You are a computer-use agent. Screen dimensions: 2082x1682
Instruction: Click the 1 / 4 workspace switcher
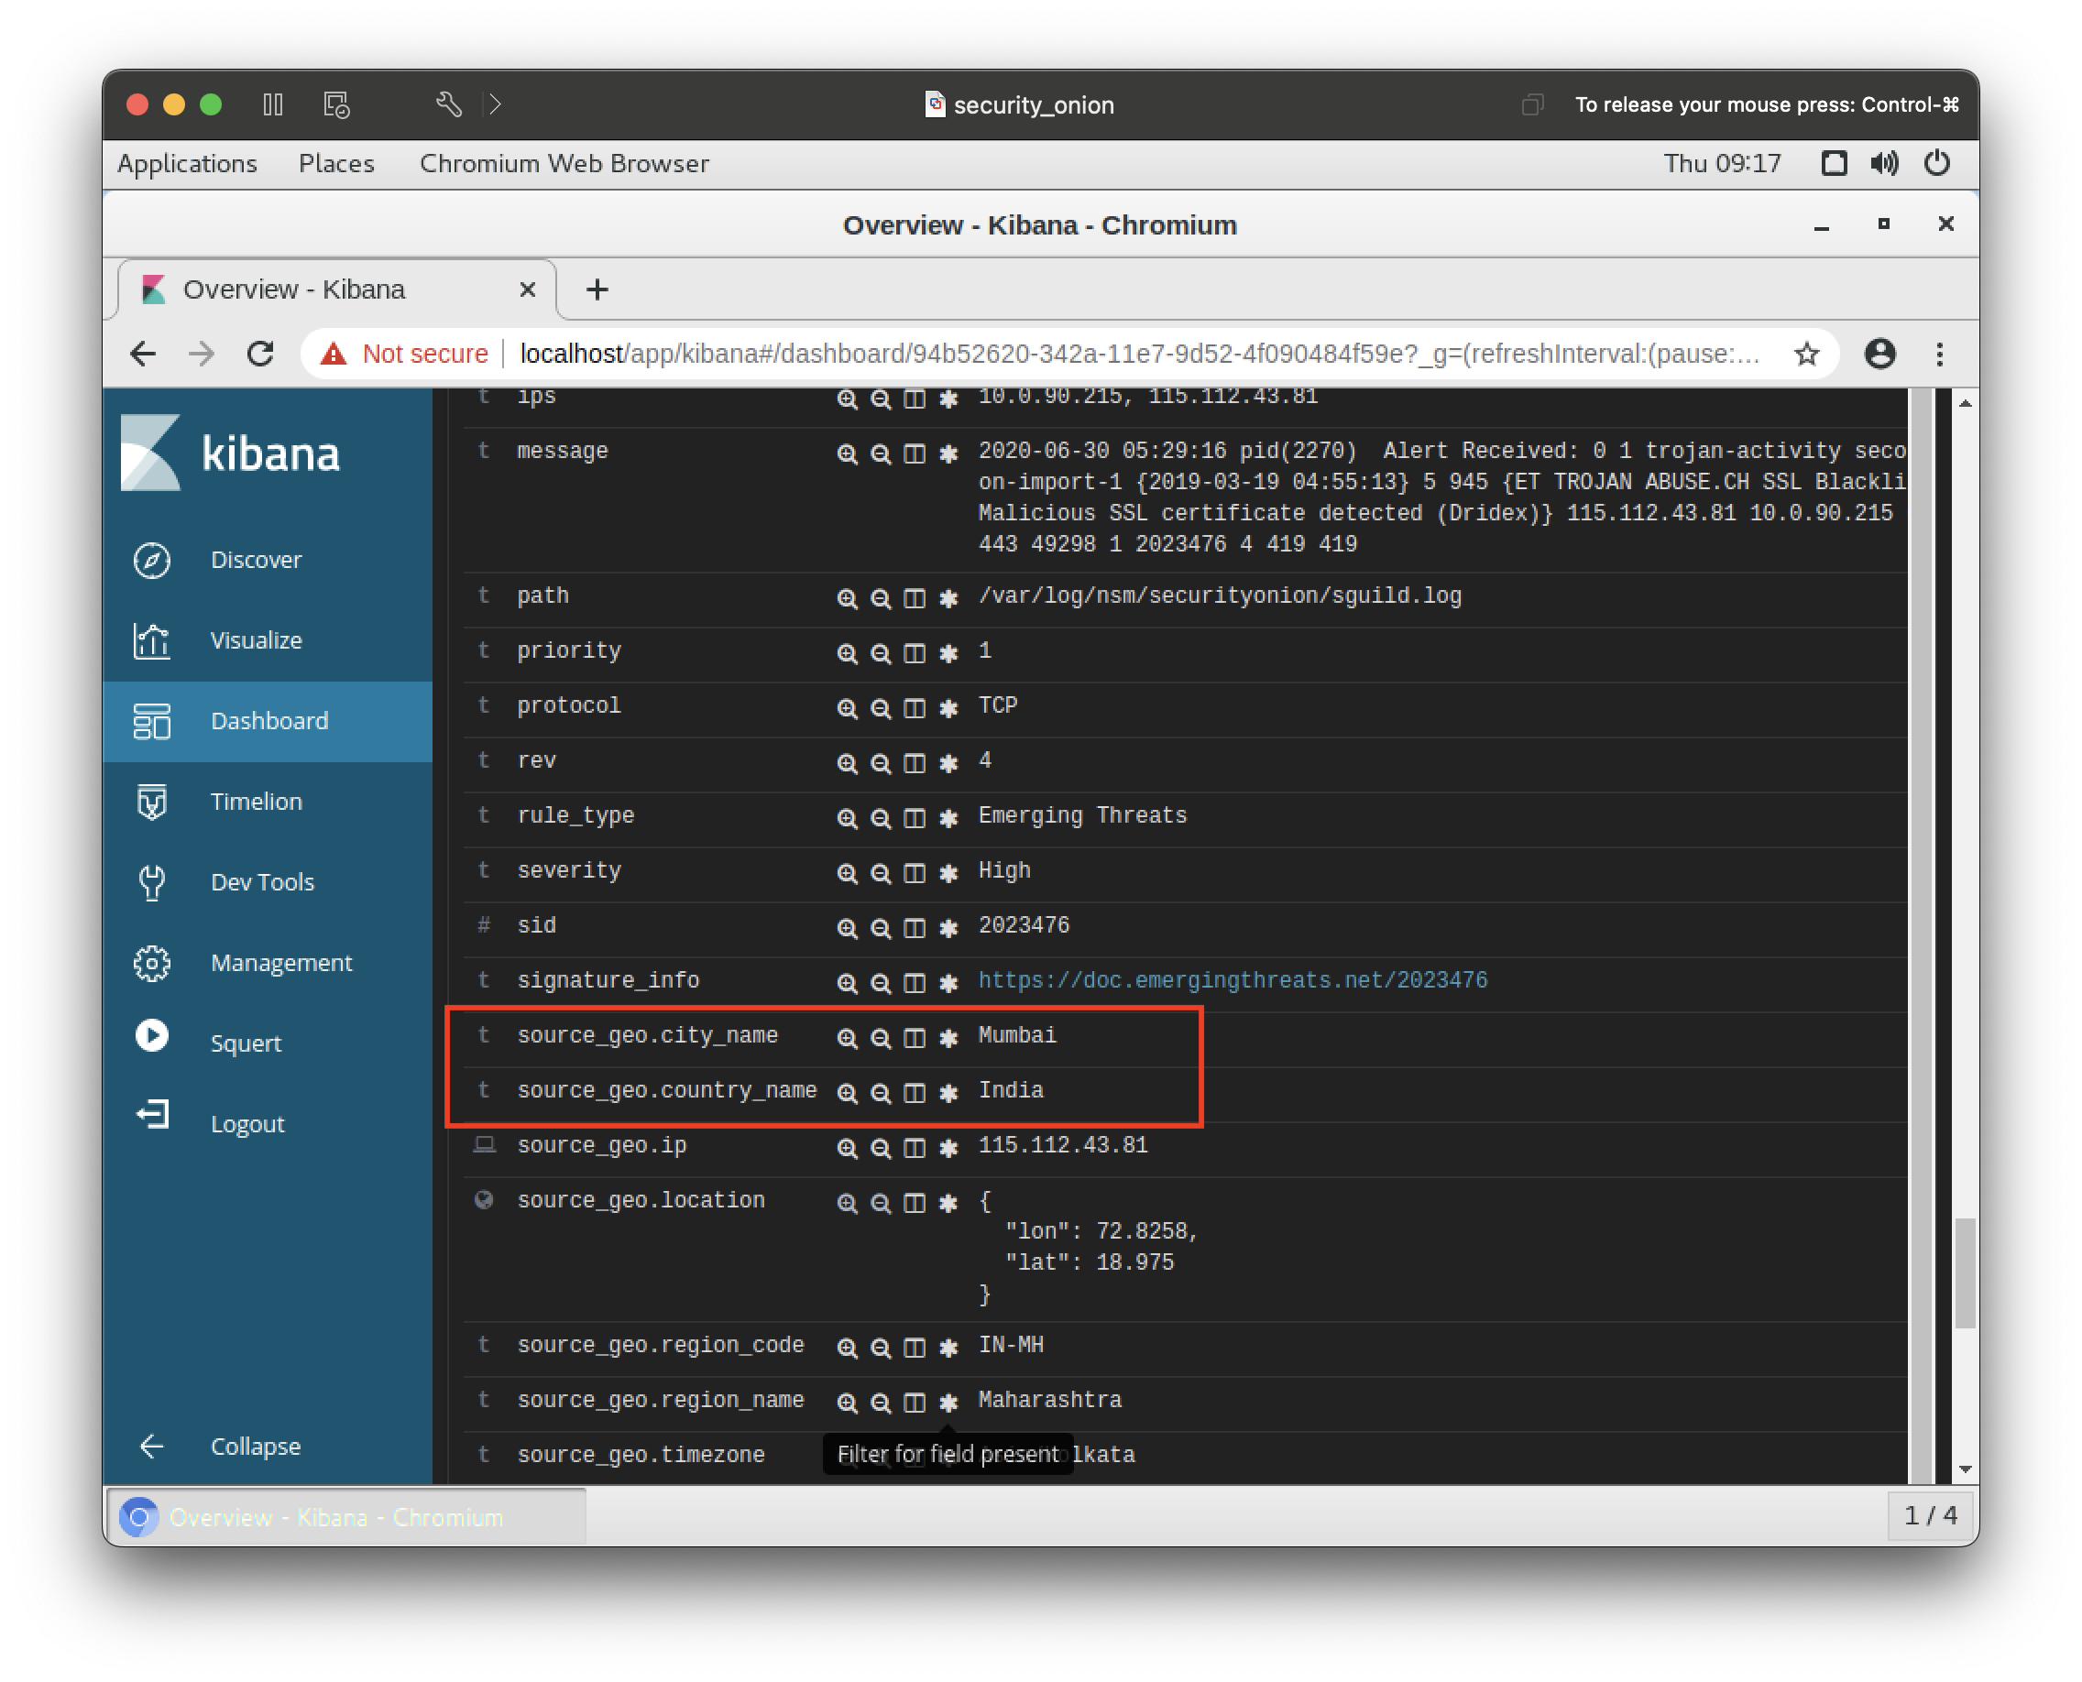click(1930, 1516)
